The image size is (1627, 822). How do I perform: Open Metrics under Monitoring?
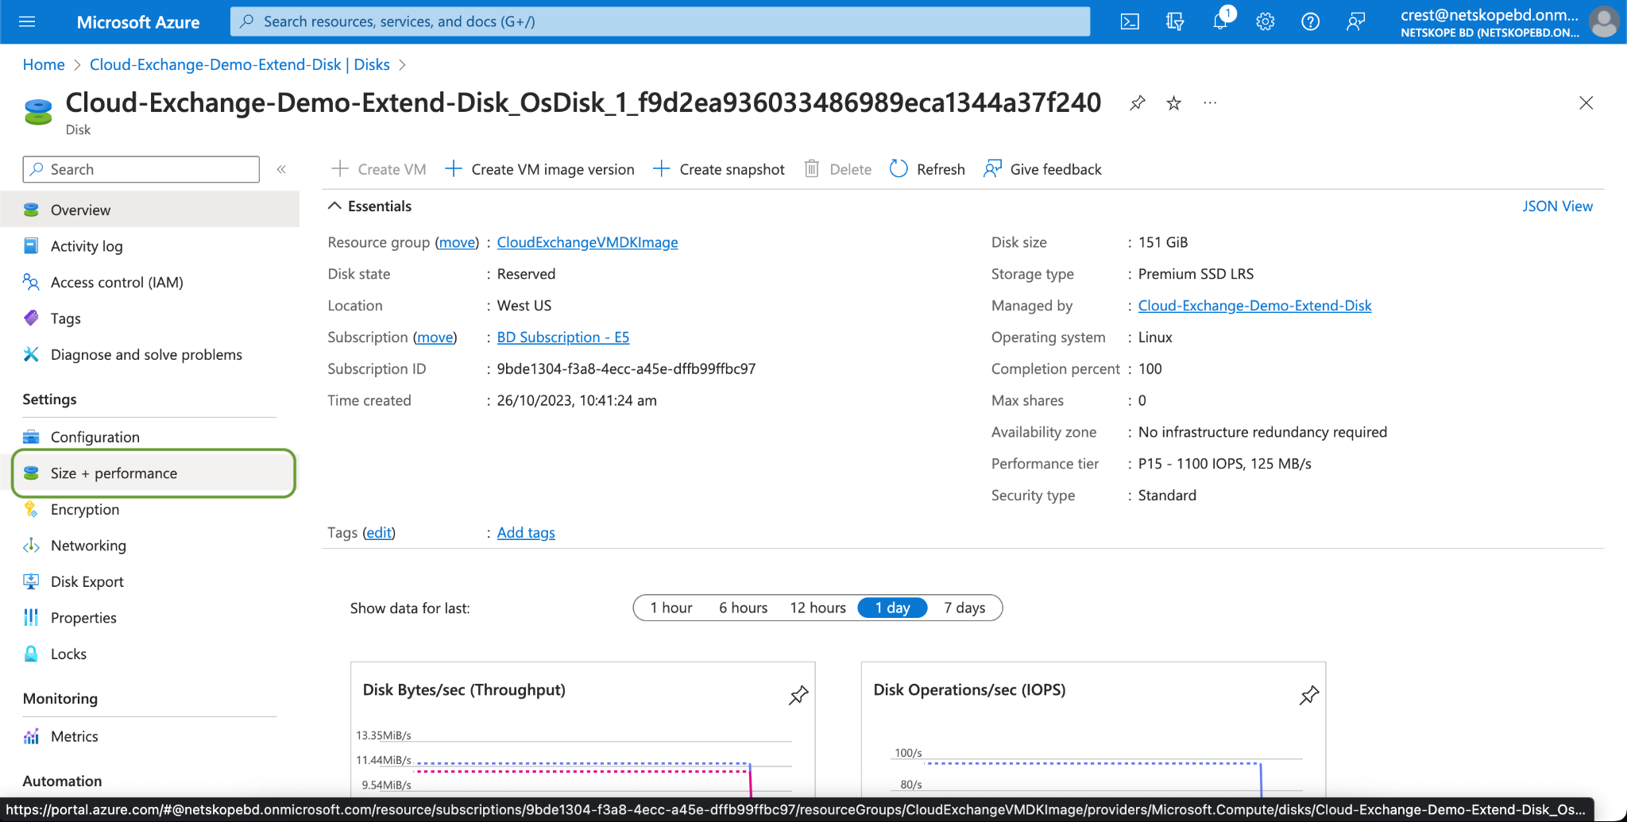pyautogui.click(x=149, y=736)
